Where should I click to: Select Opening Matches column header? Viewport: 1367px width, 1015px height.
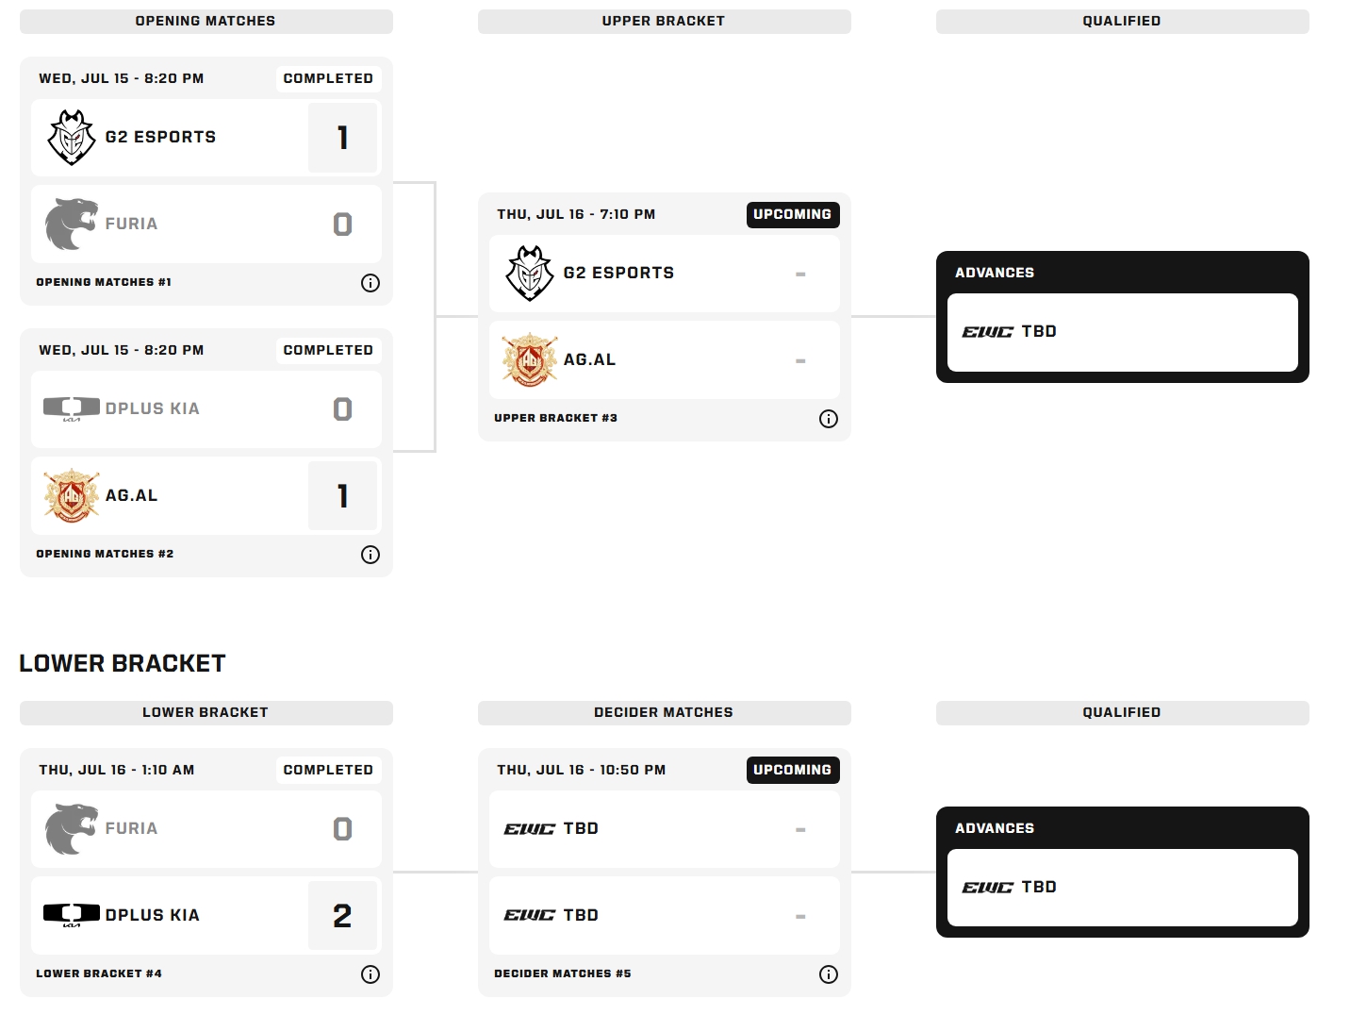click(x=206, y=22)
